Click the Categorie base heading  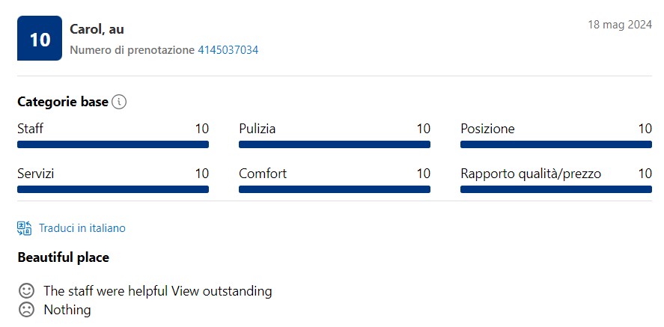tap(63, 102)
